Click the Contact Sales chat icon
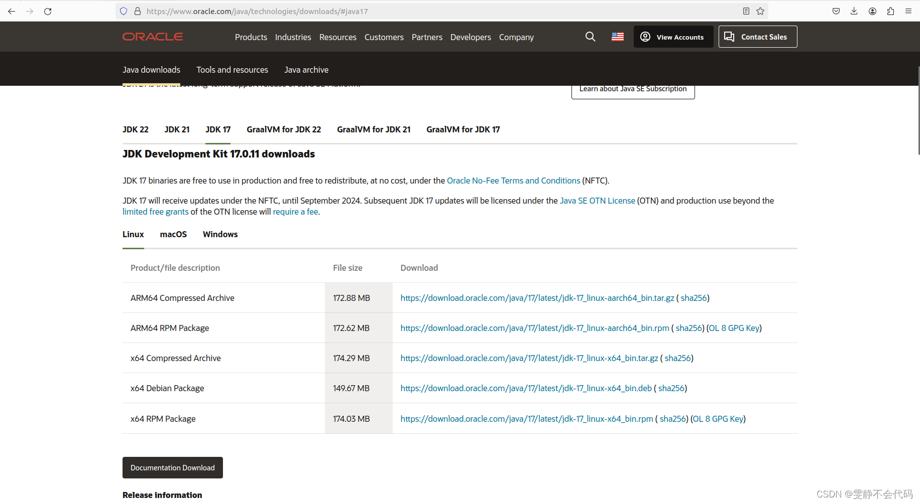Image resolution: width=920 pixels, height=504 pixels. [730, 36]
